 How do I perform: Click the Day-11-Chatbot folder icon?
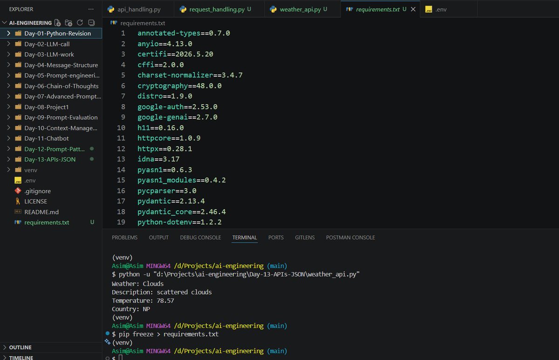[x=18, y=138]
